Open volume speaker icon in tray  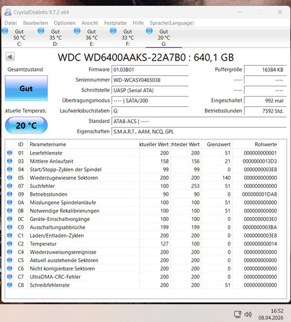(x=248, y=314)
